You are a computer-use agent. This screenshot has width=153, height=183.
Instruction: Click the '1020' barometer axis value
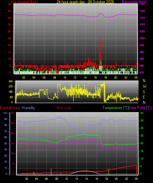[x=142, y=11]
